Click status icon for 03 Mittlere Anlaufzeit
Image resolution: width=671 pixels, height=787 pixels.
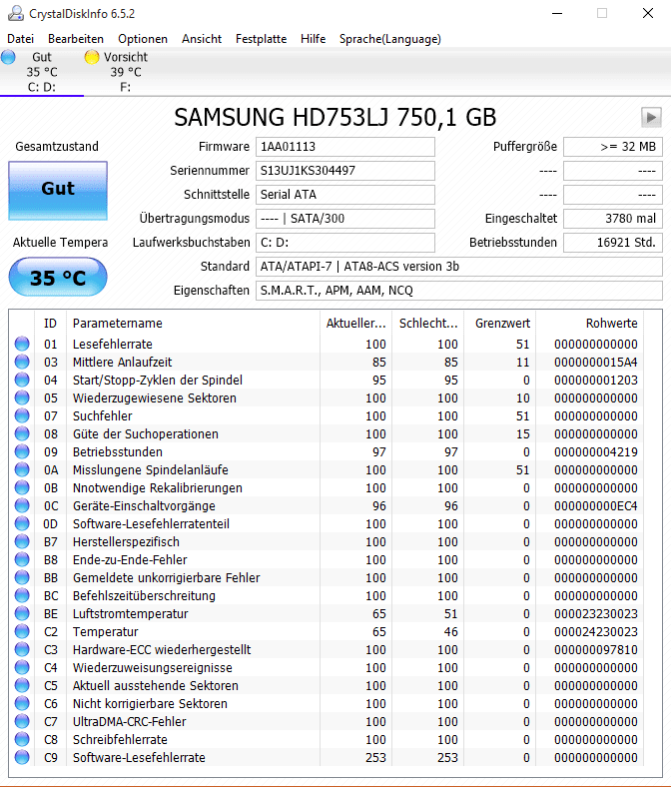22,362
